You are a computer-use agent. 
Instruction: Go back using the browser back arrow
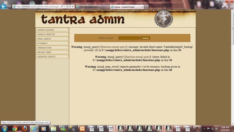pyautogui.click(x=4, y=6)
